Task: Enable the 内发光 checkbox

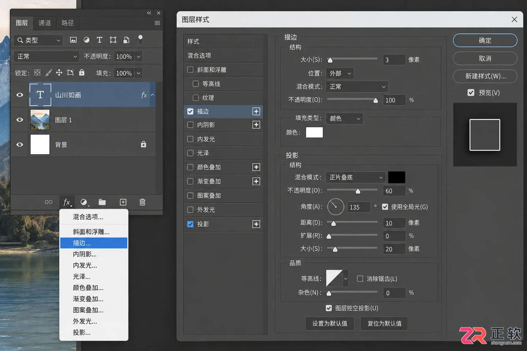Action: coord(190,139)
